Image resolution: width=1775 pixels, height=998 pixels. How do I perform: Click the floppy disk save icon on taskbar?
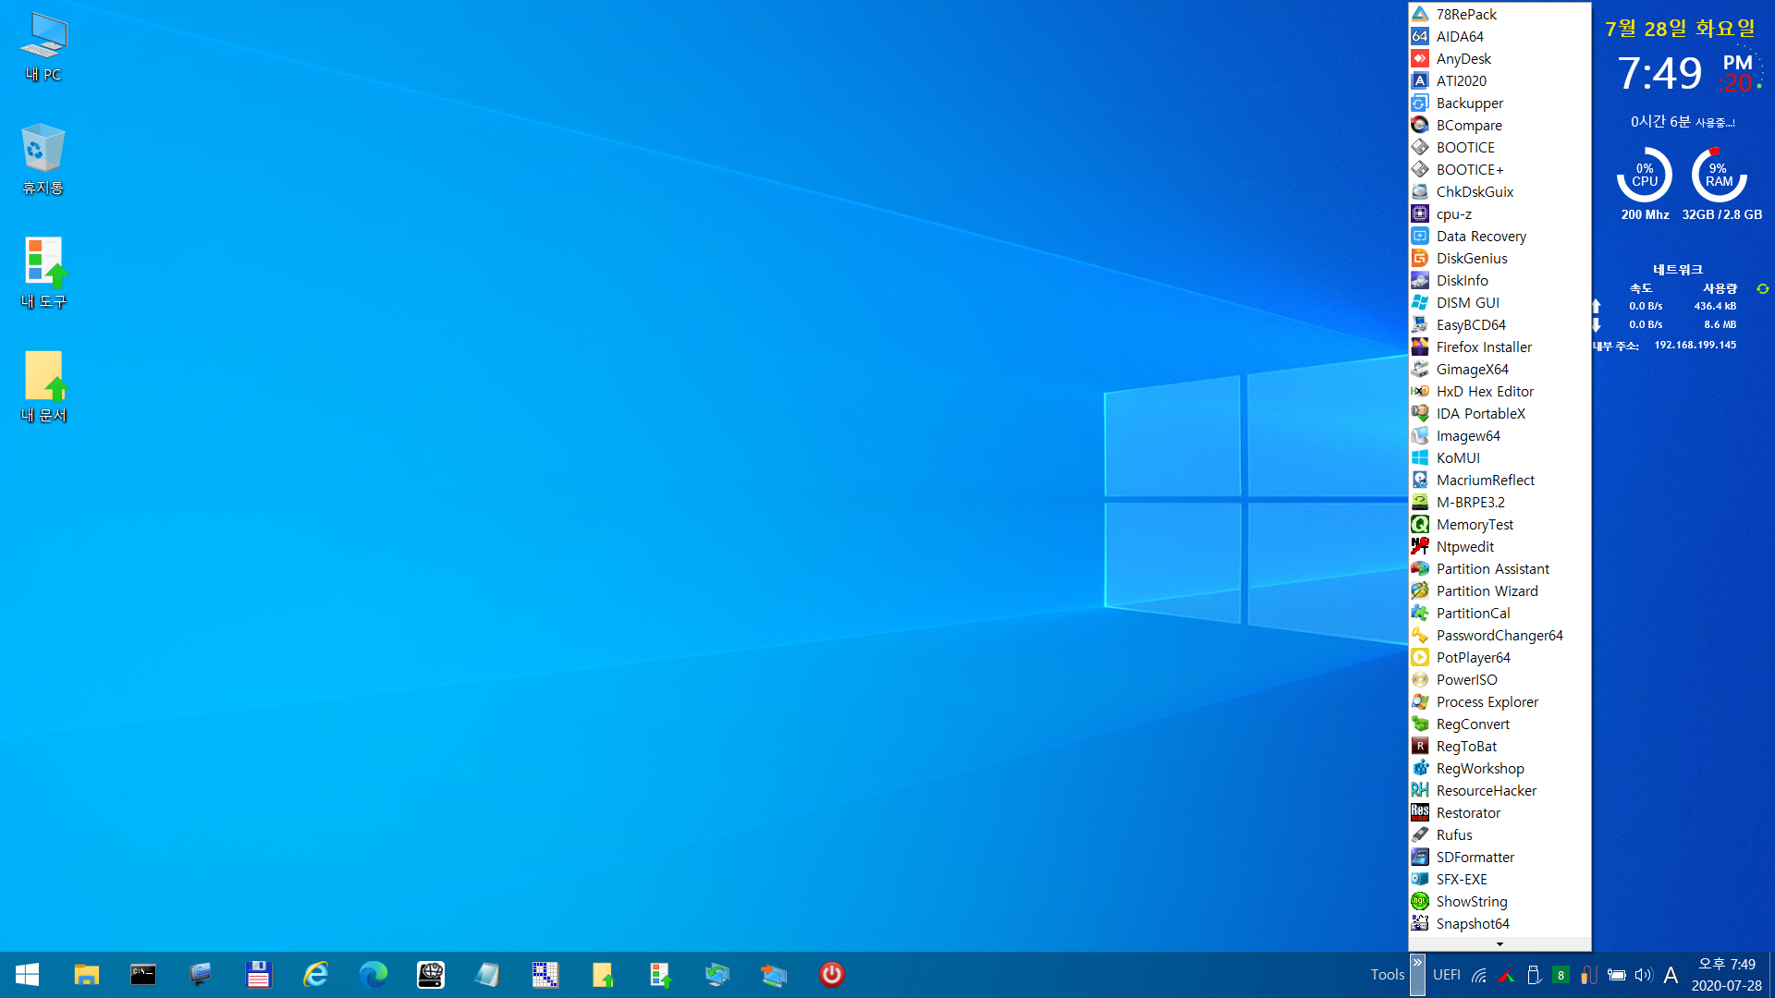[258, 975]
